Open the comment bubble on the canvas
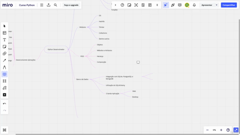 pos(138,62)
